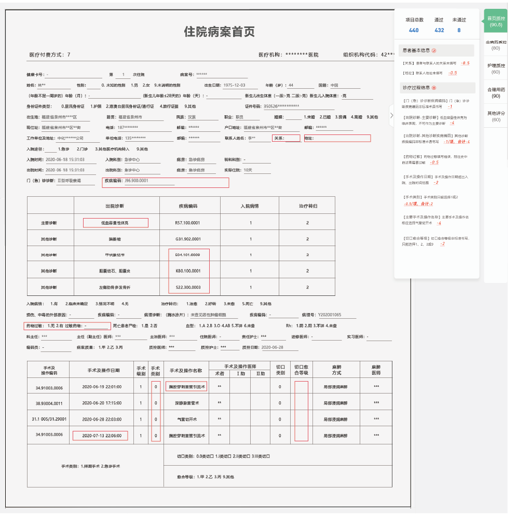Click the admission time 2020-06-18 15:31:03
This screenshot has width=517, height=515.
[65, 159]
